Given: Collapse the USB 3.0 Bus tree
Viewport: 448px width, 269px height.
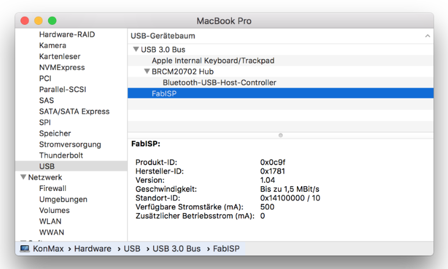Looking at the screenshot, I should [136, 49].
